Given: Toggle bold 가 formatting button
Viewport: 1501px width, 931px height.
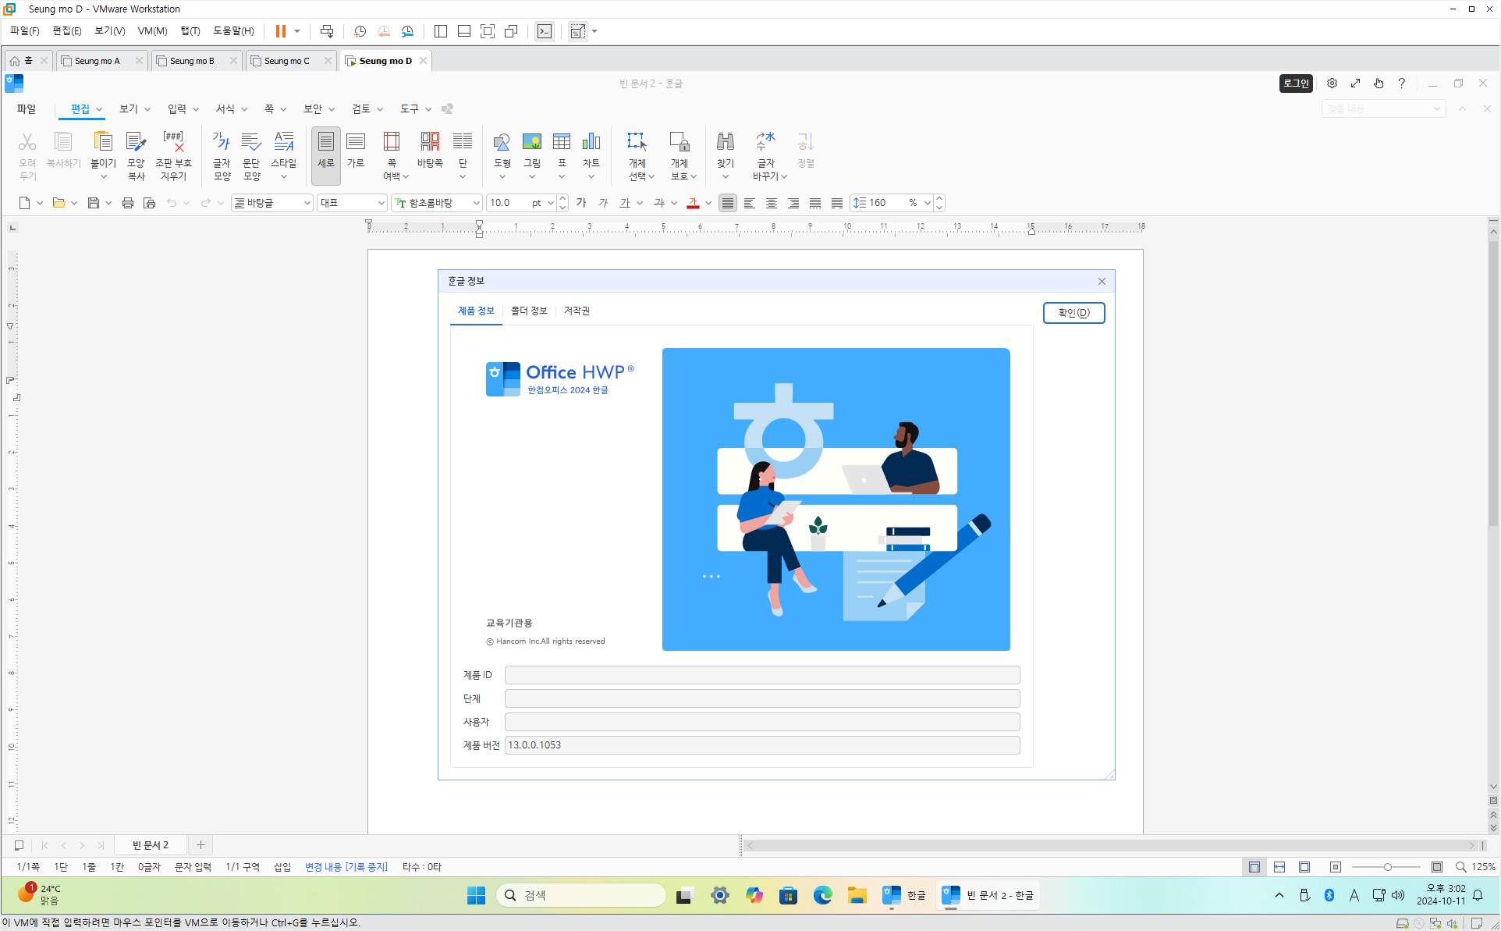Looking at the screenshot, I should tap(581, 203).
